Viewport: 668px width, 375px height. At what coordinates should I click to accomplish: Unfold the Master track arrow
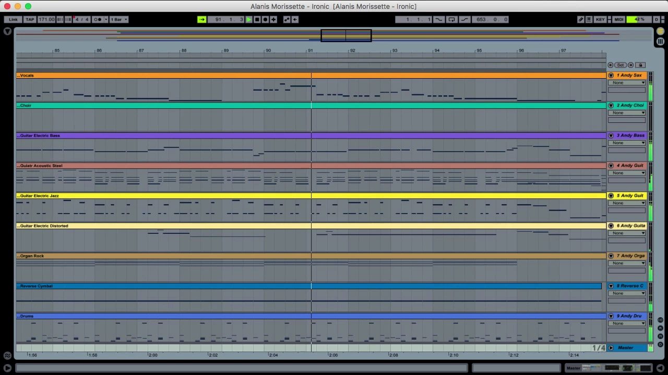point(611,348)
